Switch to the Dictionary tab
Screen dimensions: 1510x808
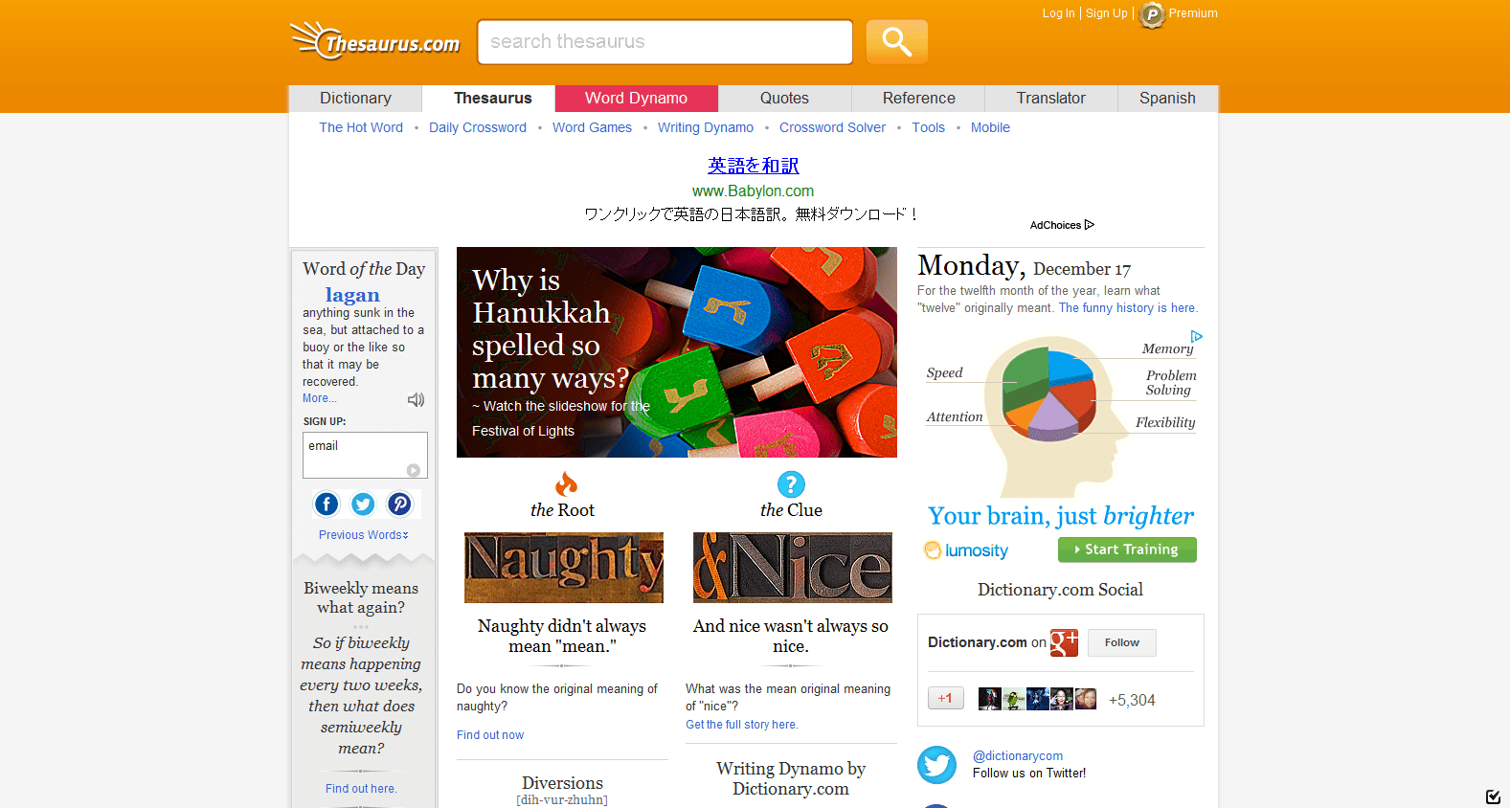click(x=355, y=99)
